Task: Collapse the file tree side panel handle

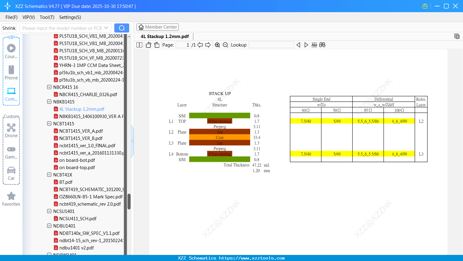Action: tap(132, 141)
